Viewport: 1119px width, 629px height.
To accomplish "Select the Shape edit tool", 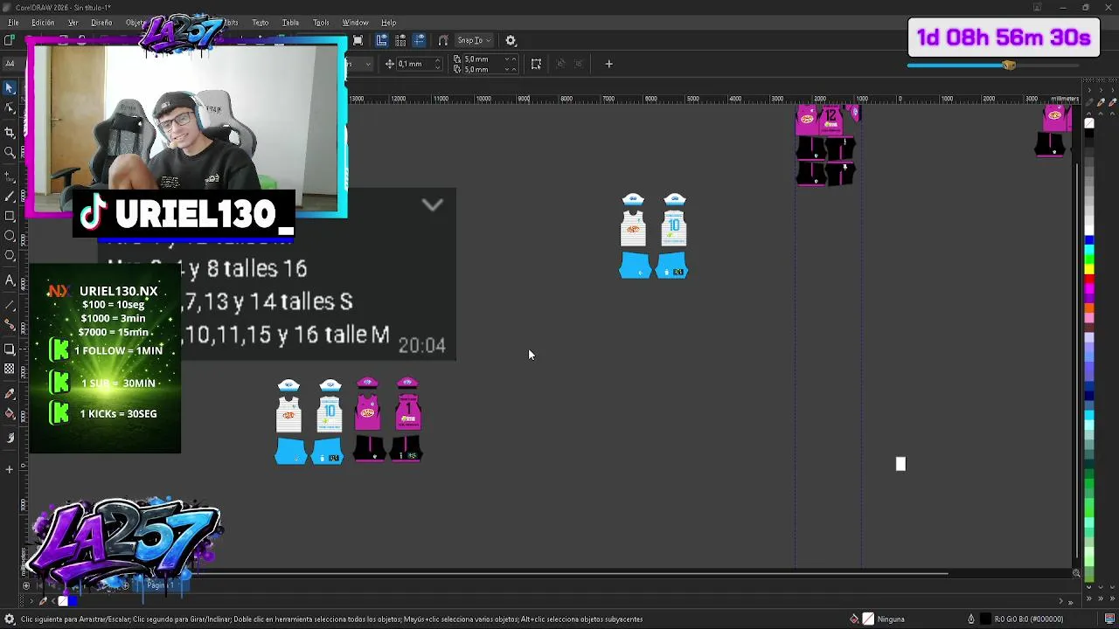I will (10, 108).
